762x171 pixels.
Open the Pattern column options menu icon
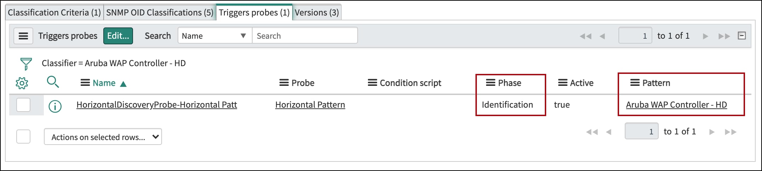[x=635, y=83]
